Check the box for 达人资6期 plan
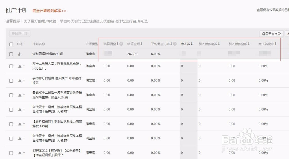 tap(11, 95)
